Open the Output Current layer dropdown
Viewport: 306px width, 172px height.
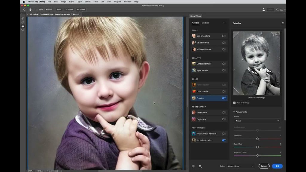click(x=241, y=166)
